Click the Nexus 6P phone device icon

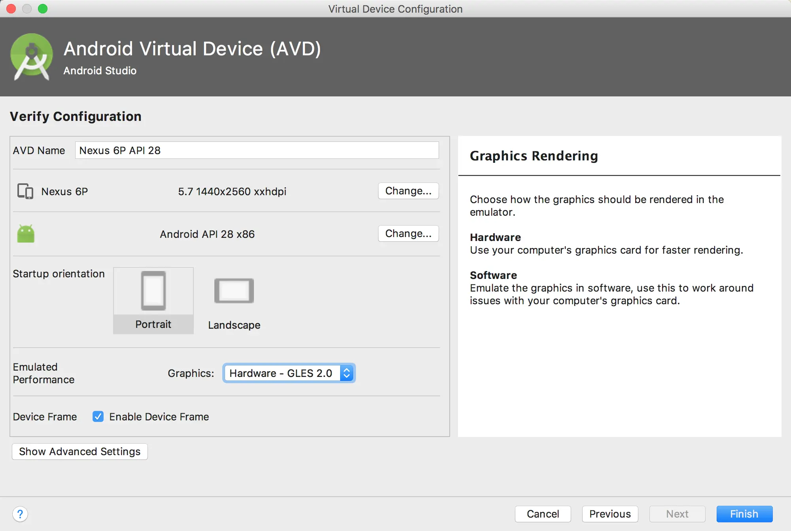point(25,192)
